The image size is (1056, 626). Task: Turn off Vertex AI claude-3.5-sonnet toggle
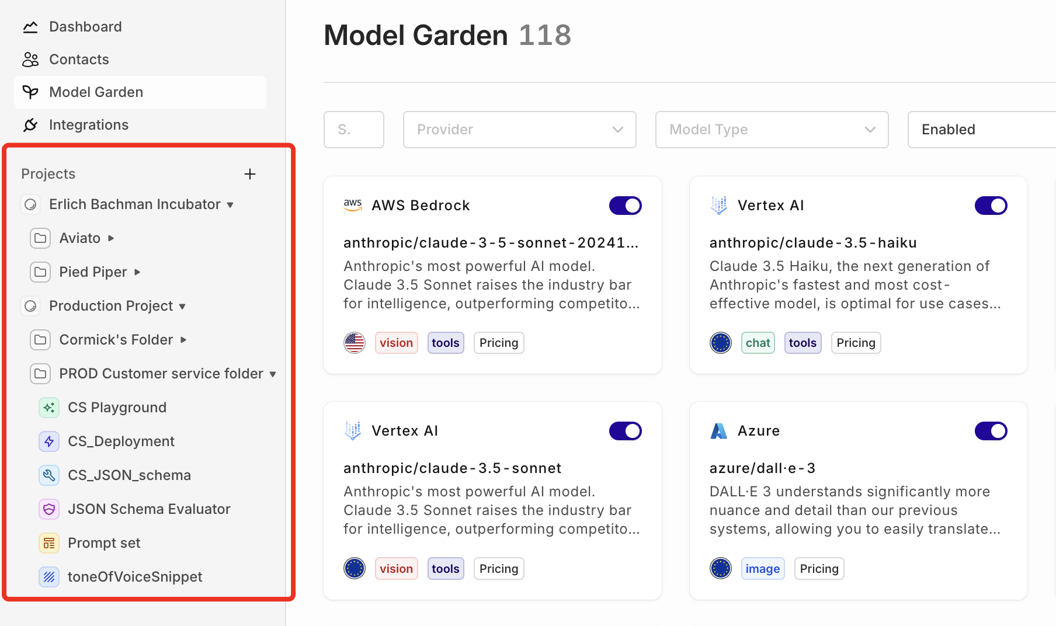(626, 431)
